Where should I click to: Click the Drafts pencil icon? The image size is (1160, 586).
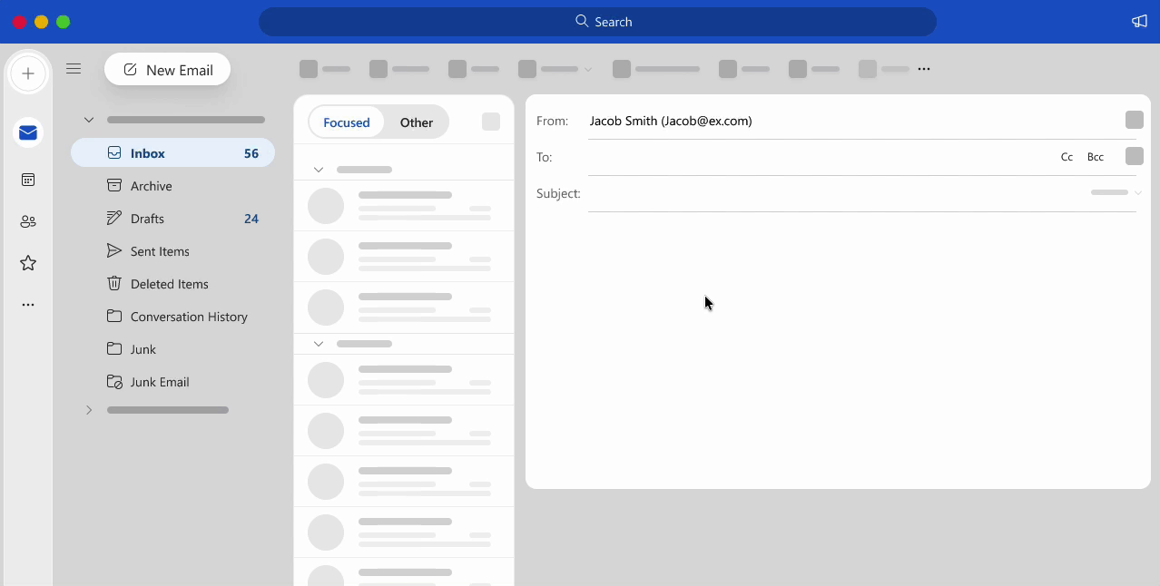[114, 219]
